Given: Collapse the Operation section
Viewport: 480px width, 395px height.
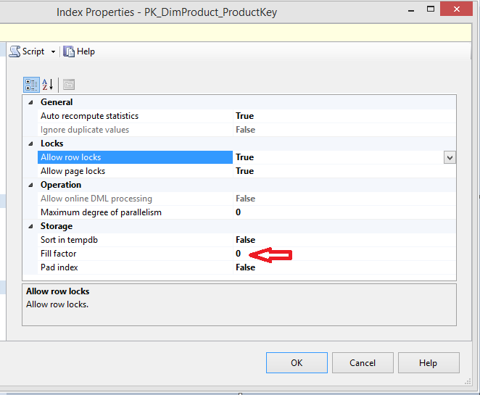Looking at the screenshot, I should tap(30, 185).
